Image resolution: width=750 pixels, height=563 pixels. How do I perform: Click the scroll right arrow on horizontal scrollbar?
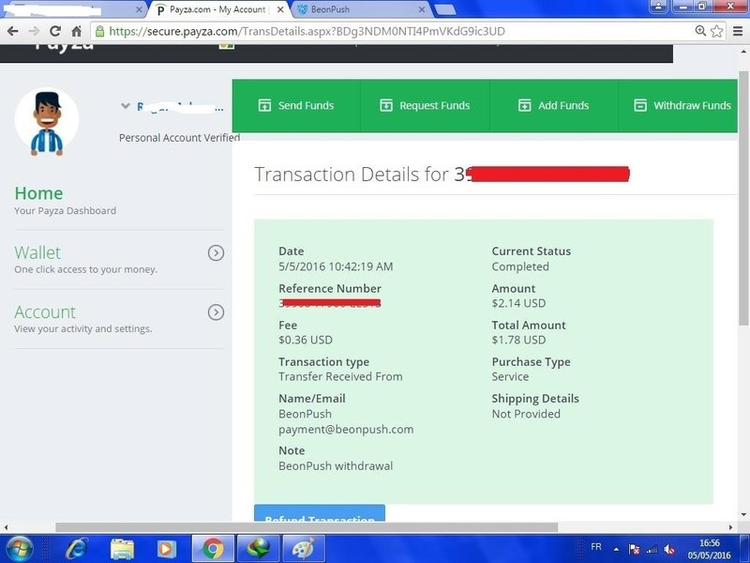pos(731,527)
